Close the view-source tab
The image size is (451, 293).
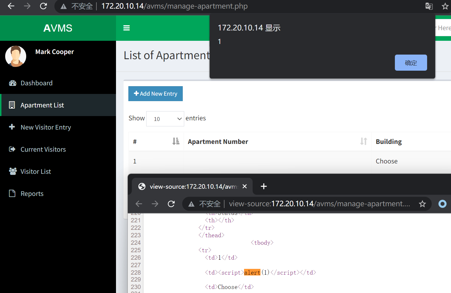(x=245, y=186)
